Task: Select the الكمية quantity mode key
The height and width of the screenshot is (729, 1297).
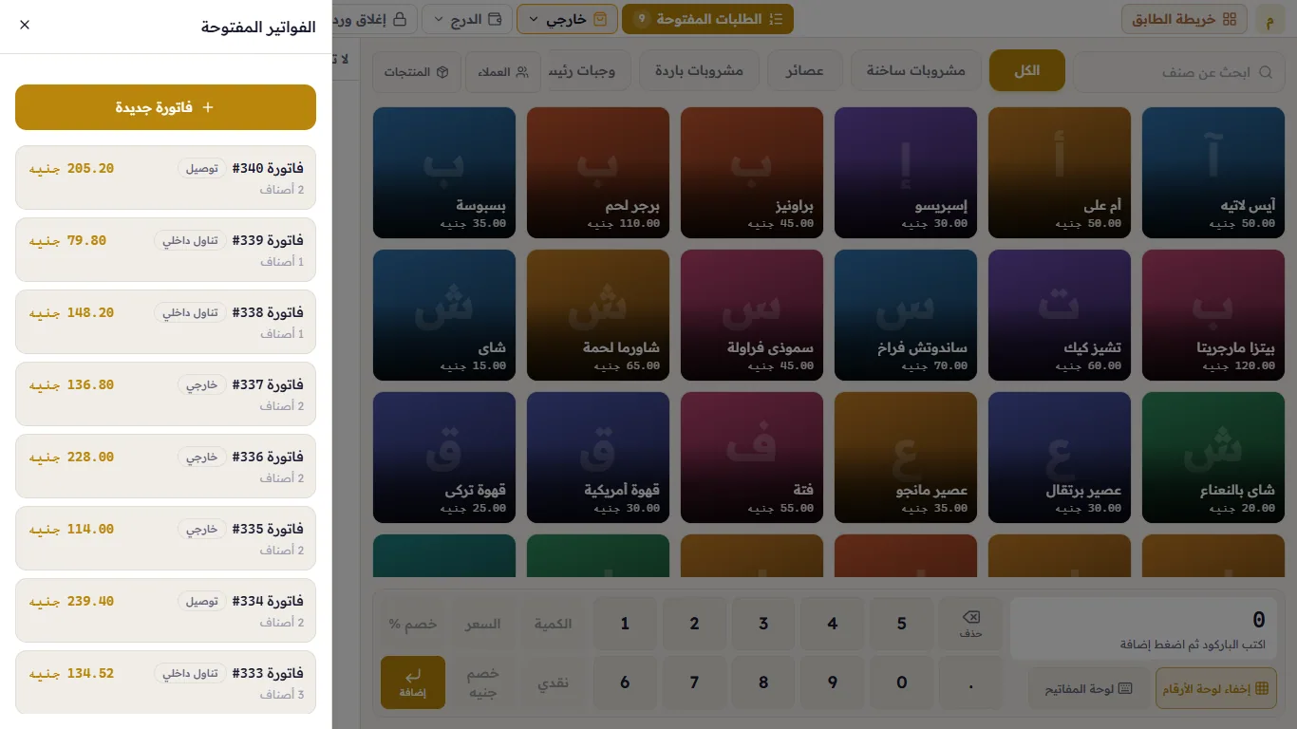Action: pyautogui.click(x=553, y=624)
